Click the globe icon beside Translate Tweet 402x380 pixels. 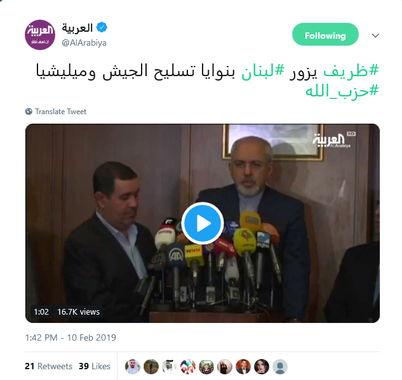click(29, 112)
